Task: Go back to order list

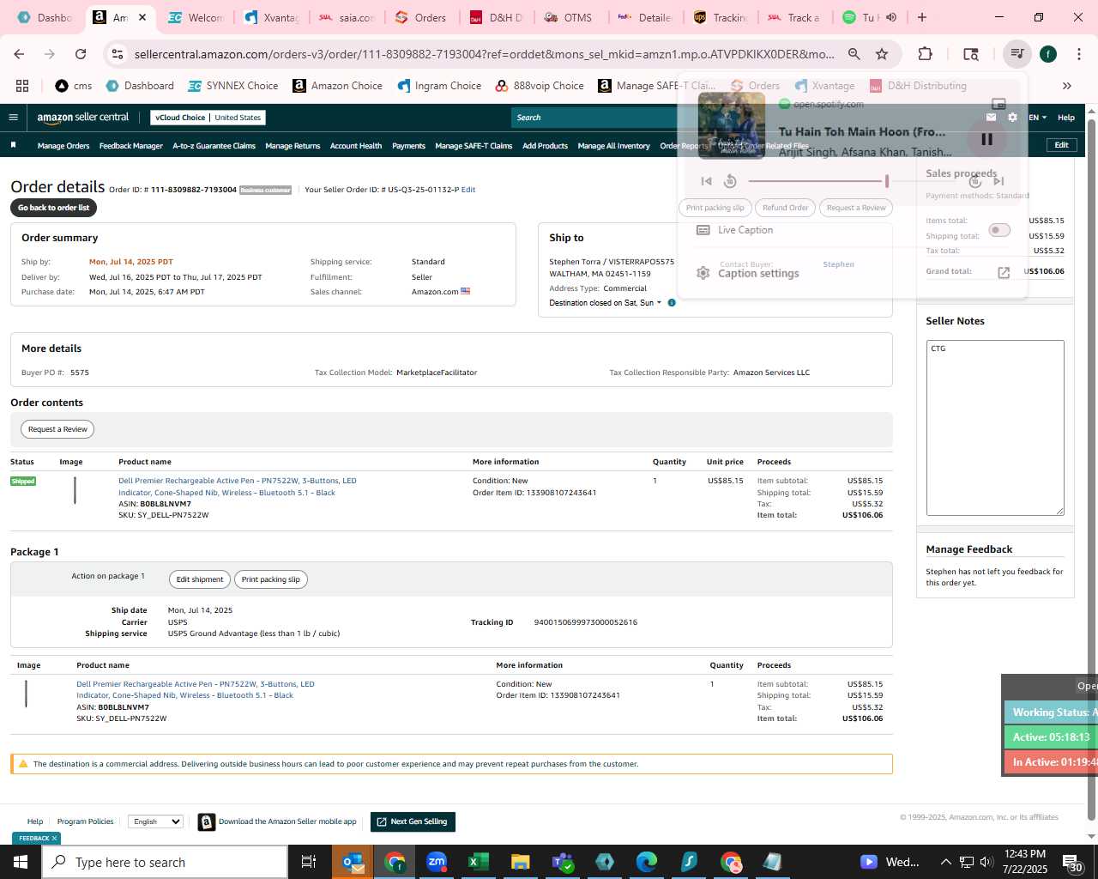Action: 53,208
